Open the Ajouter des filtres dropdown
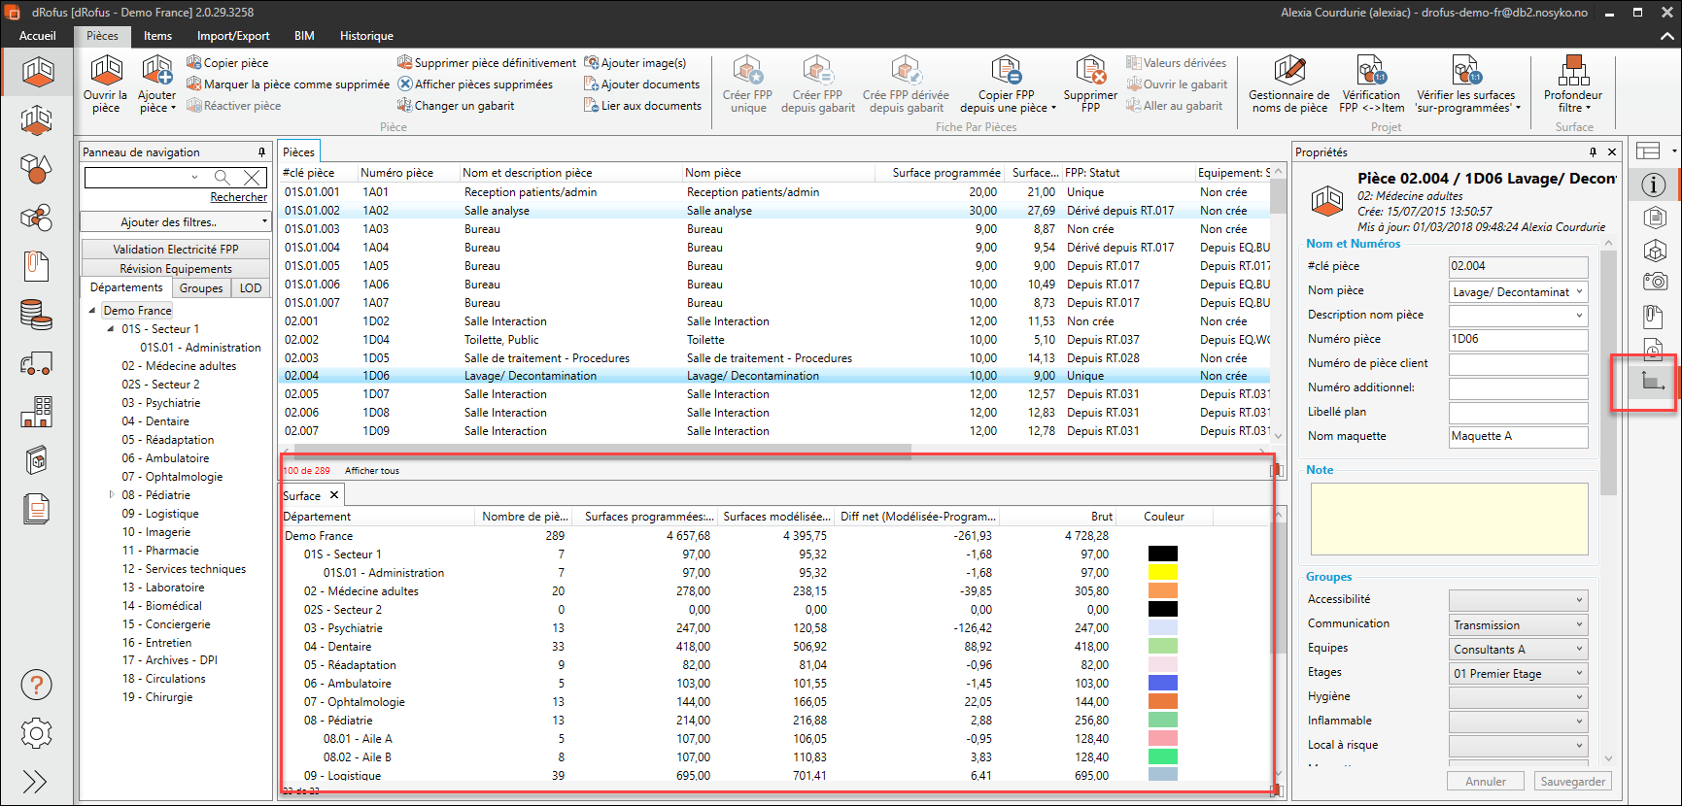The width and height of the screenshot is (1682, 806). tap(176, 222)
